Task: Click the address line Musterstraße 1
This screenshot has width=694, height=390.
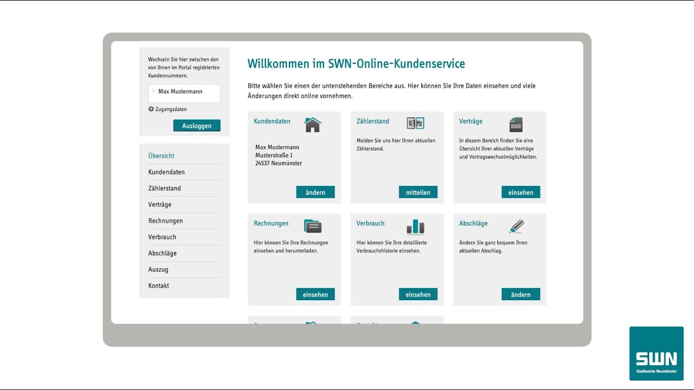Action: (x=274, y=155)
